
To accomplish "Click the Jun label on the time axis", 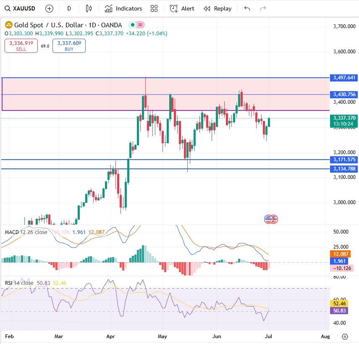I will pos(217,336).
